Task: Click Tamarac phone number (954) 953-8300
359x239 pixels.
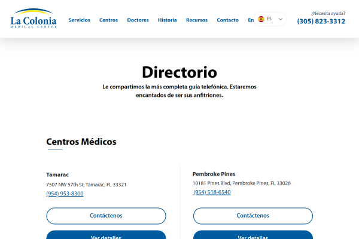Action: (65, 194)
